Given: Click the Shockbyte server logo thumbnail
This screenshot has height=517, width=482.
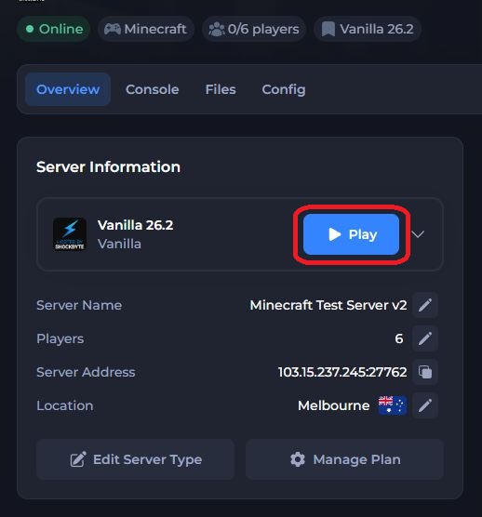Looking at the screenshot, I should pyautogui.click(x=70, y=234).
